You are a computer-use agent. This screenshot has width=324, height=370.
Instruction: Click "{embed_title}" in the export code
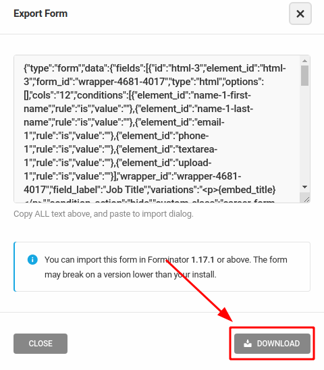[x=247, y=190]
